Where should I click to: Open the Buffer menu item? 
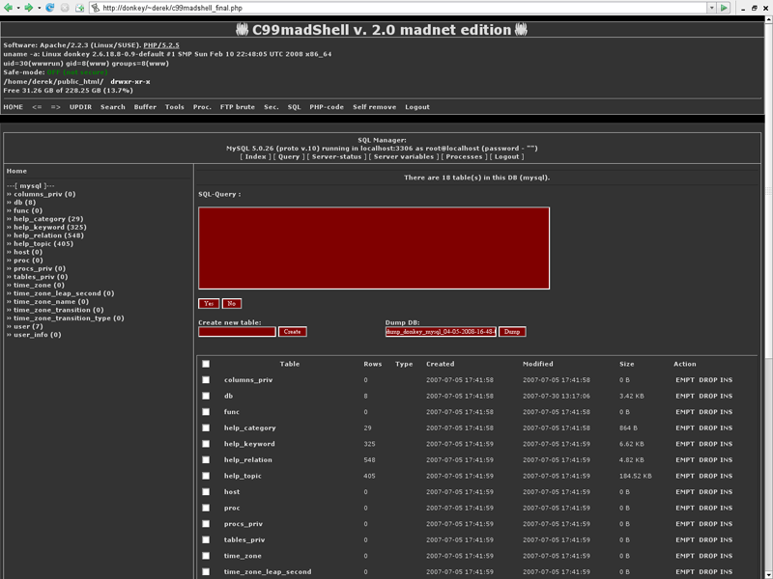[x=145, y=107]
